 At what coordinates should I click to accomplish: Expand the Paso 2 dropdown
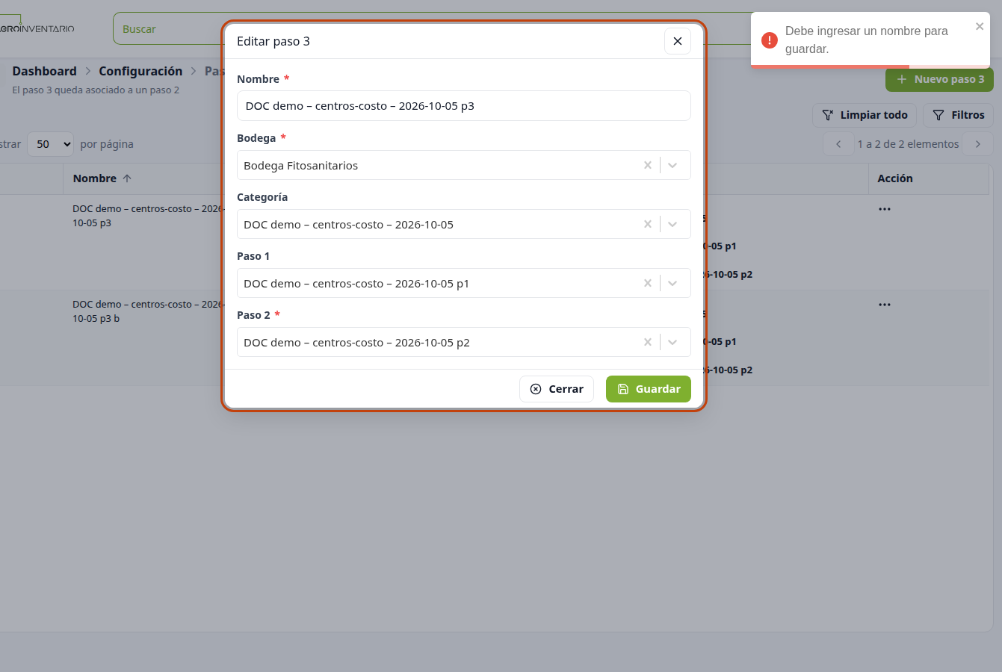(x=673, y=342)
